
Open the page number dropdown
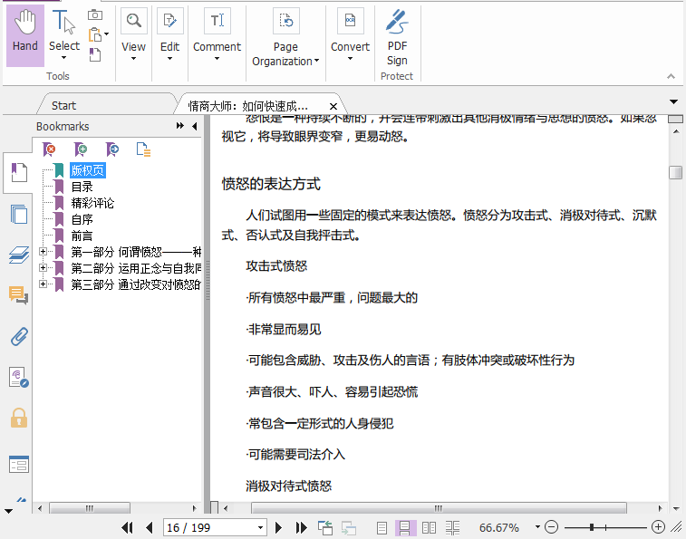(260, 527)
